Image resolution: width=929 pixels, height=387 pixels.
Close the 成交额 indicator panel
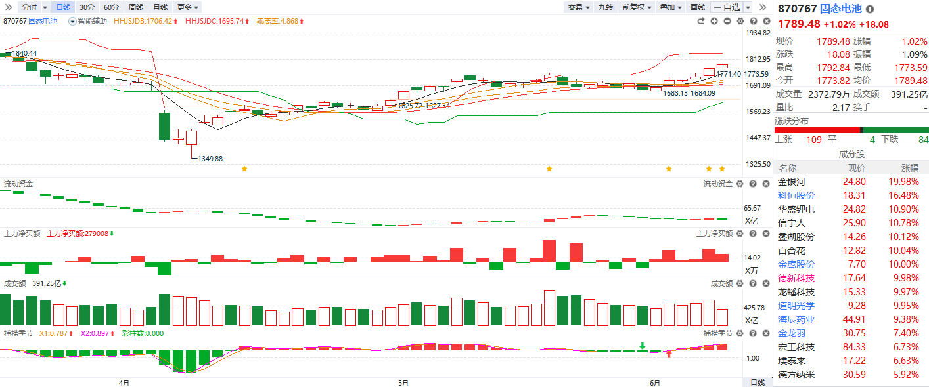[765, 283]
